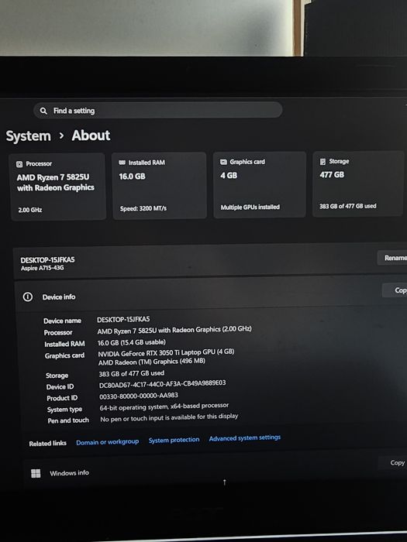This screenshot has height=542, width=407.
Task: Select AMD Radeon (TM) Graphics line
Action: pyautogui.click(x=152, y=362)
